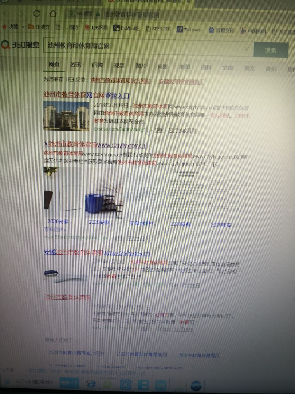295x394 pixels.
Task: Switch to the 资讯 tab
Action: (76, 65)
